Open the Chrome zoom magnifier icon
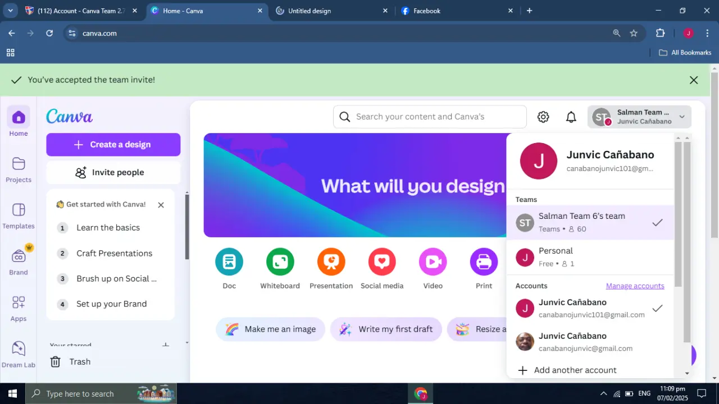Screen dimensions: 719x404 click(617, 33)
